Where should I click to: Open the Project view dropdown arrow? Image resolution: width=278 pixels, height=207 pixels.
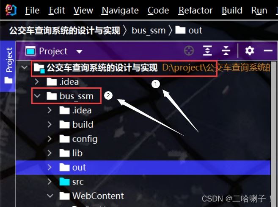tap(79, 52)
